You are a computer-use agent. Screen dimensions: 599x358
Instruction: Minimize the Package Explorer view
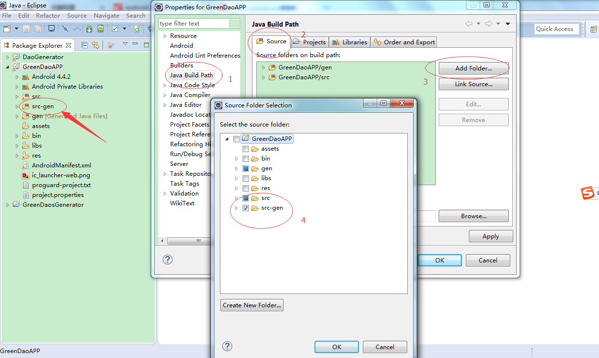click(x=136, y=44)
